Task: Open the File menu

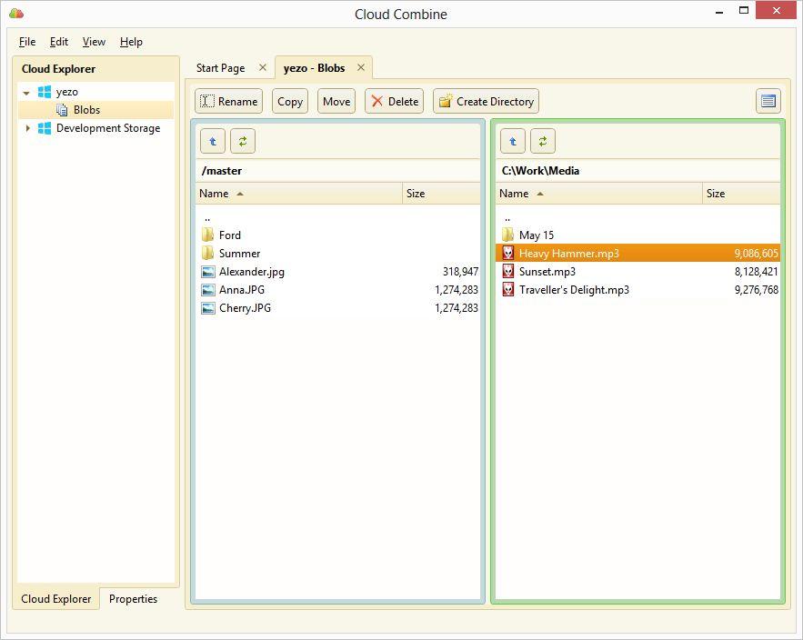Action: tap(27, 42)
